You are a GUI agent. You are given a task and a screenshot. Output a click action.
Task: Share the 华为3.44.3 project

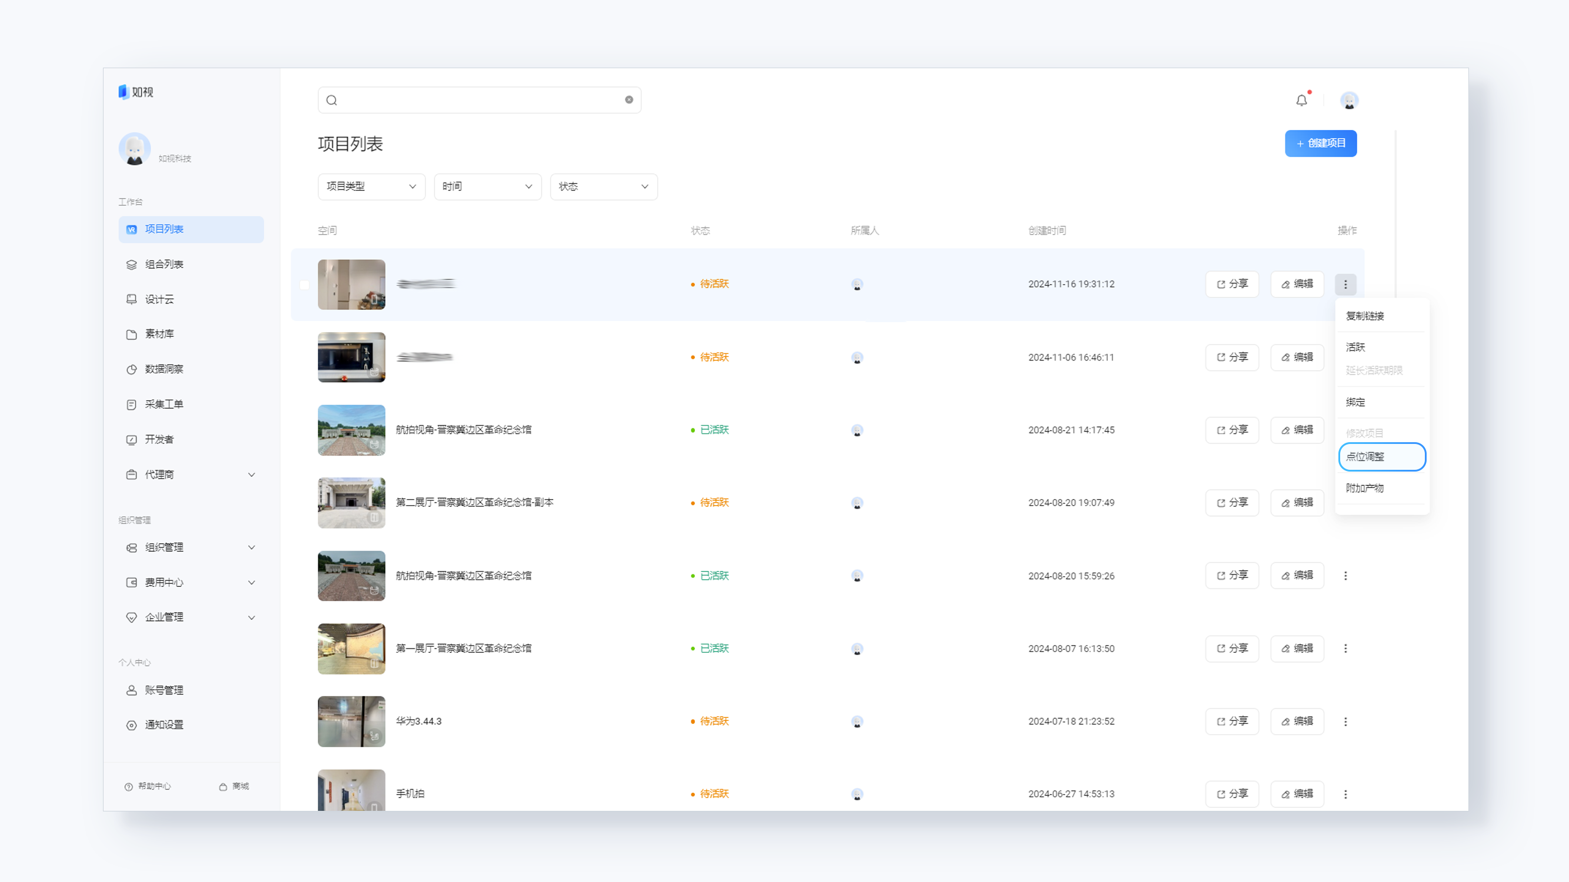1231,721
